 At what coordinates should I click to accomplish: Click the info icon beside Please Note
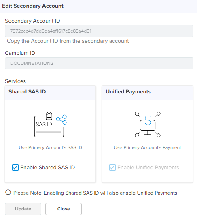(8, 193)
